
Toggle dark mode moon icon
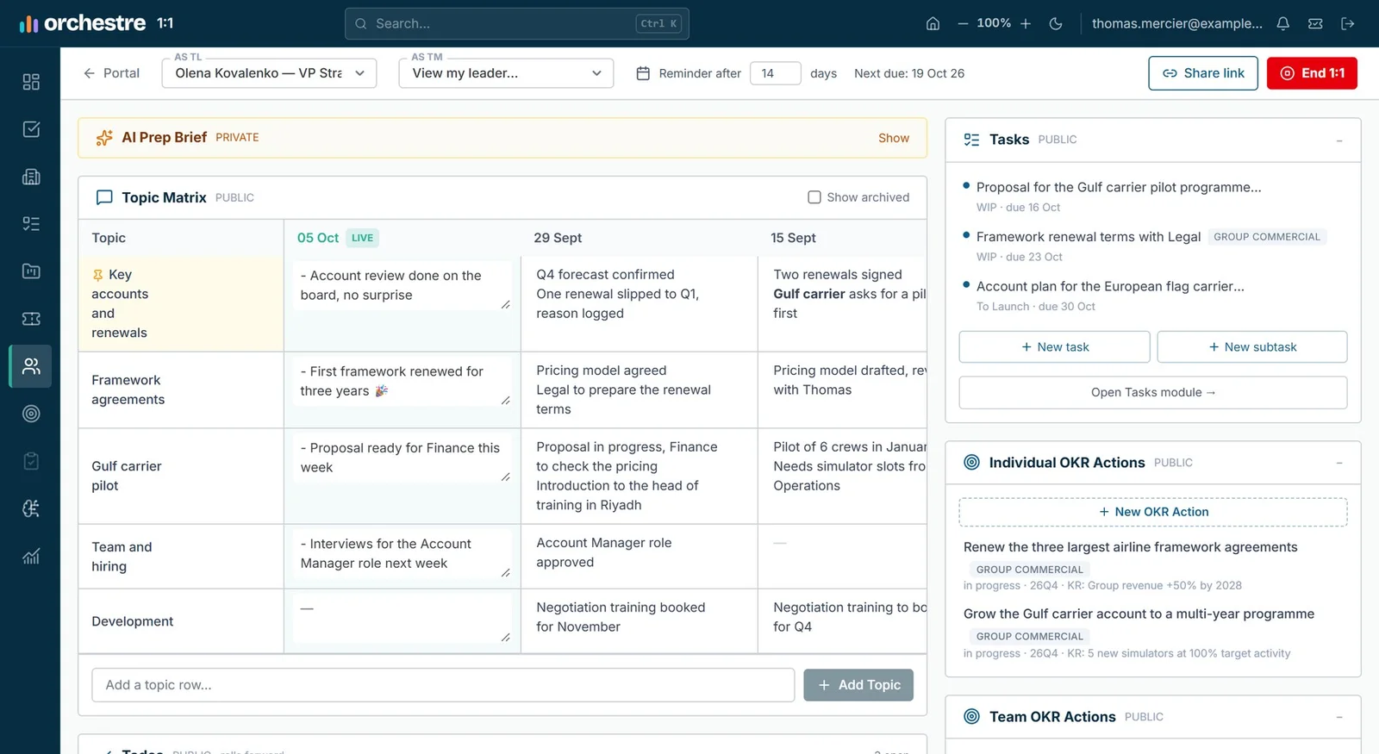point(1056,24)
